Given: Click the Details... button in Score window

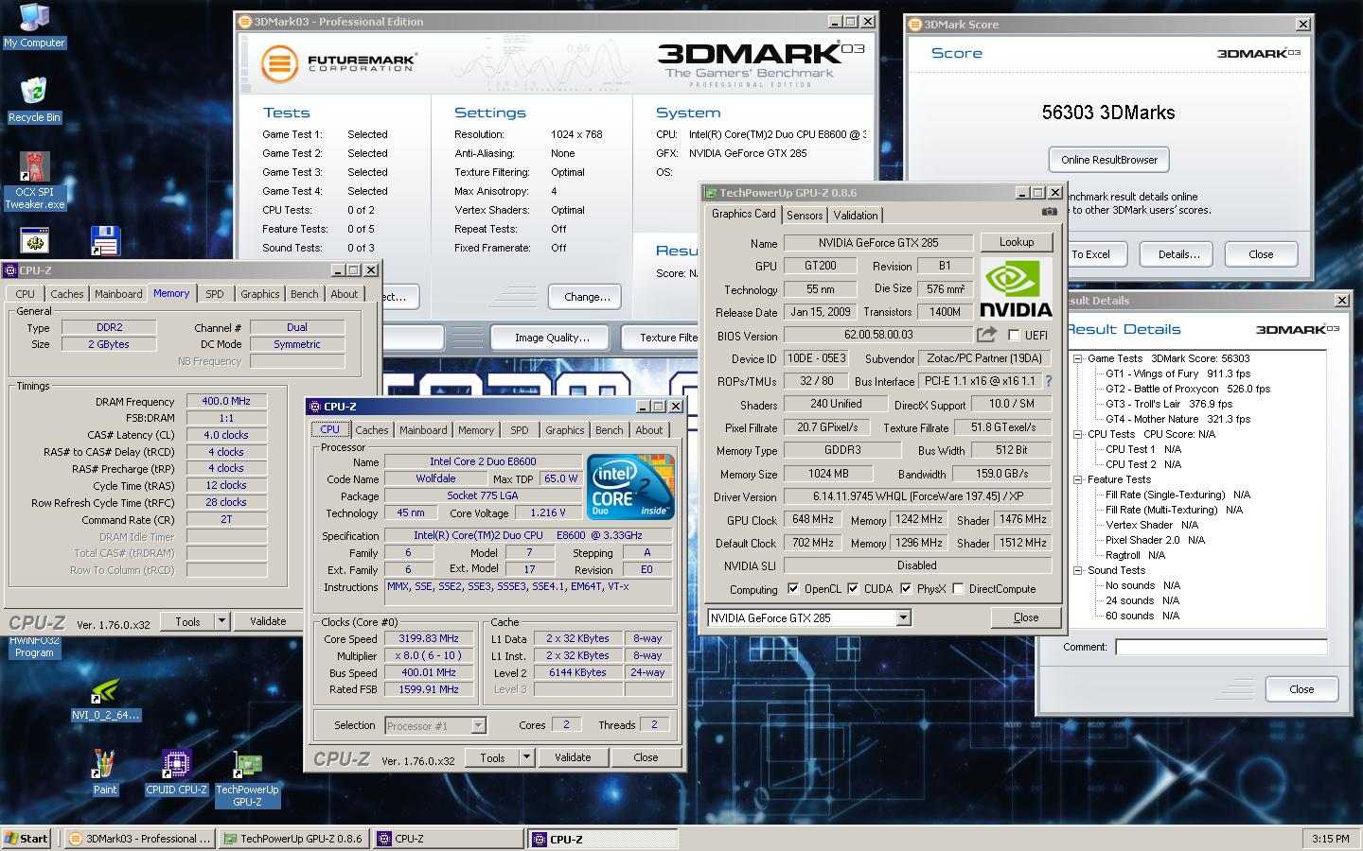Looking at the screenshot, I should pyautogui.click(x=1178, y=254).
